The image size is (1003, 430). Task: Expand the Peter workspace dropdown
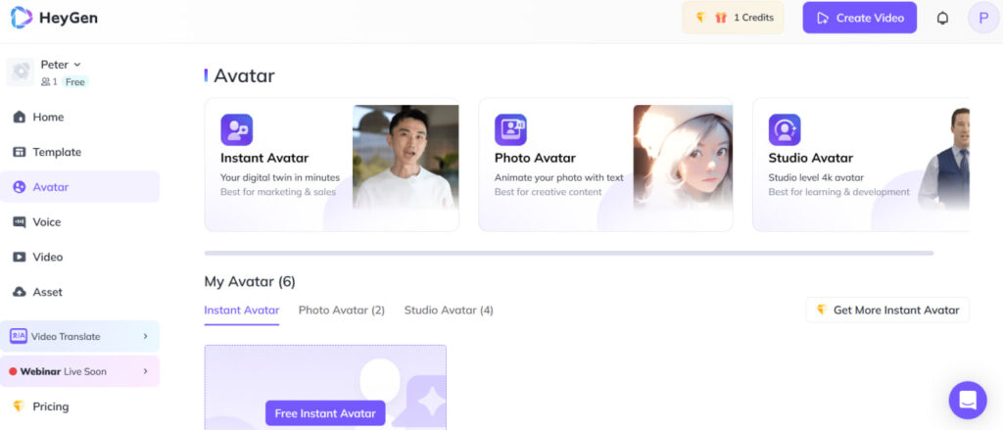(x=61, y=65)
